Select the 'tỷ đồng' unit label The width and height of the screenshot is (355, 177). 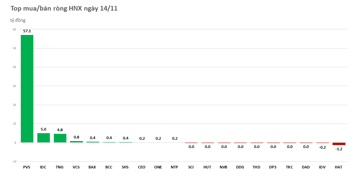click(18, 20)
